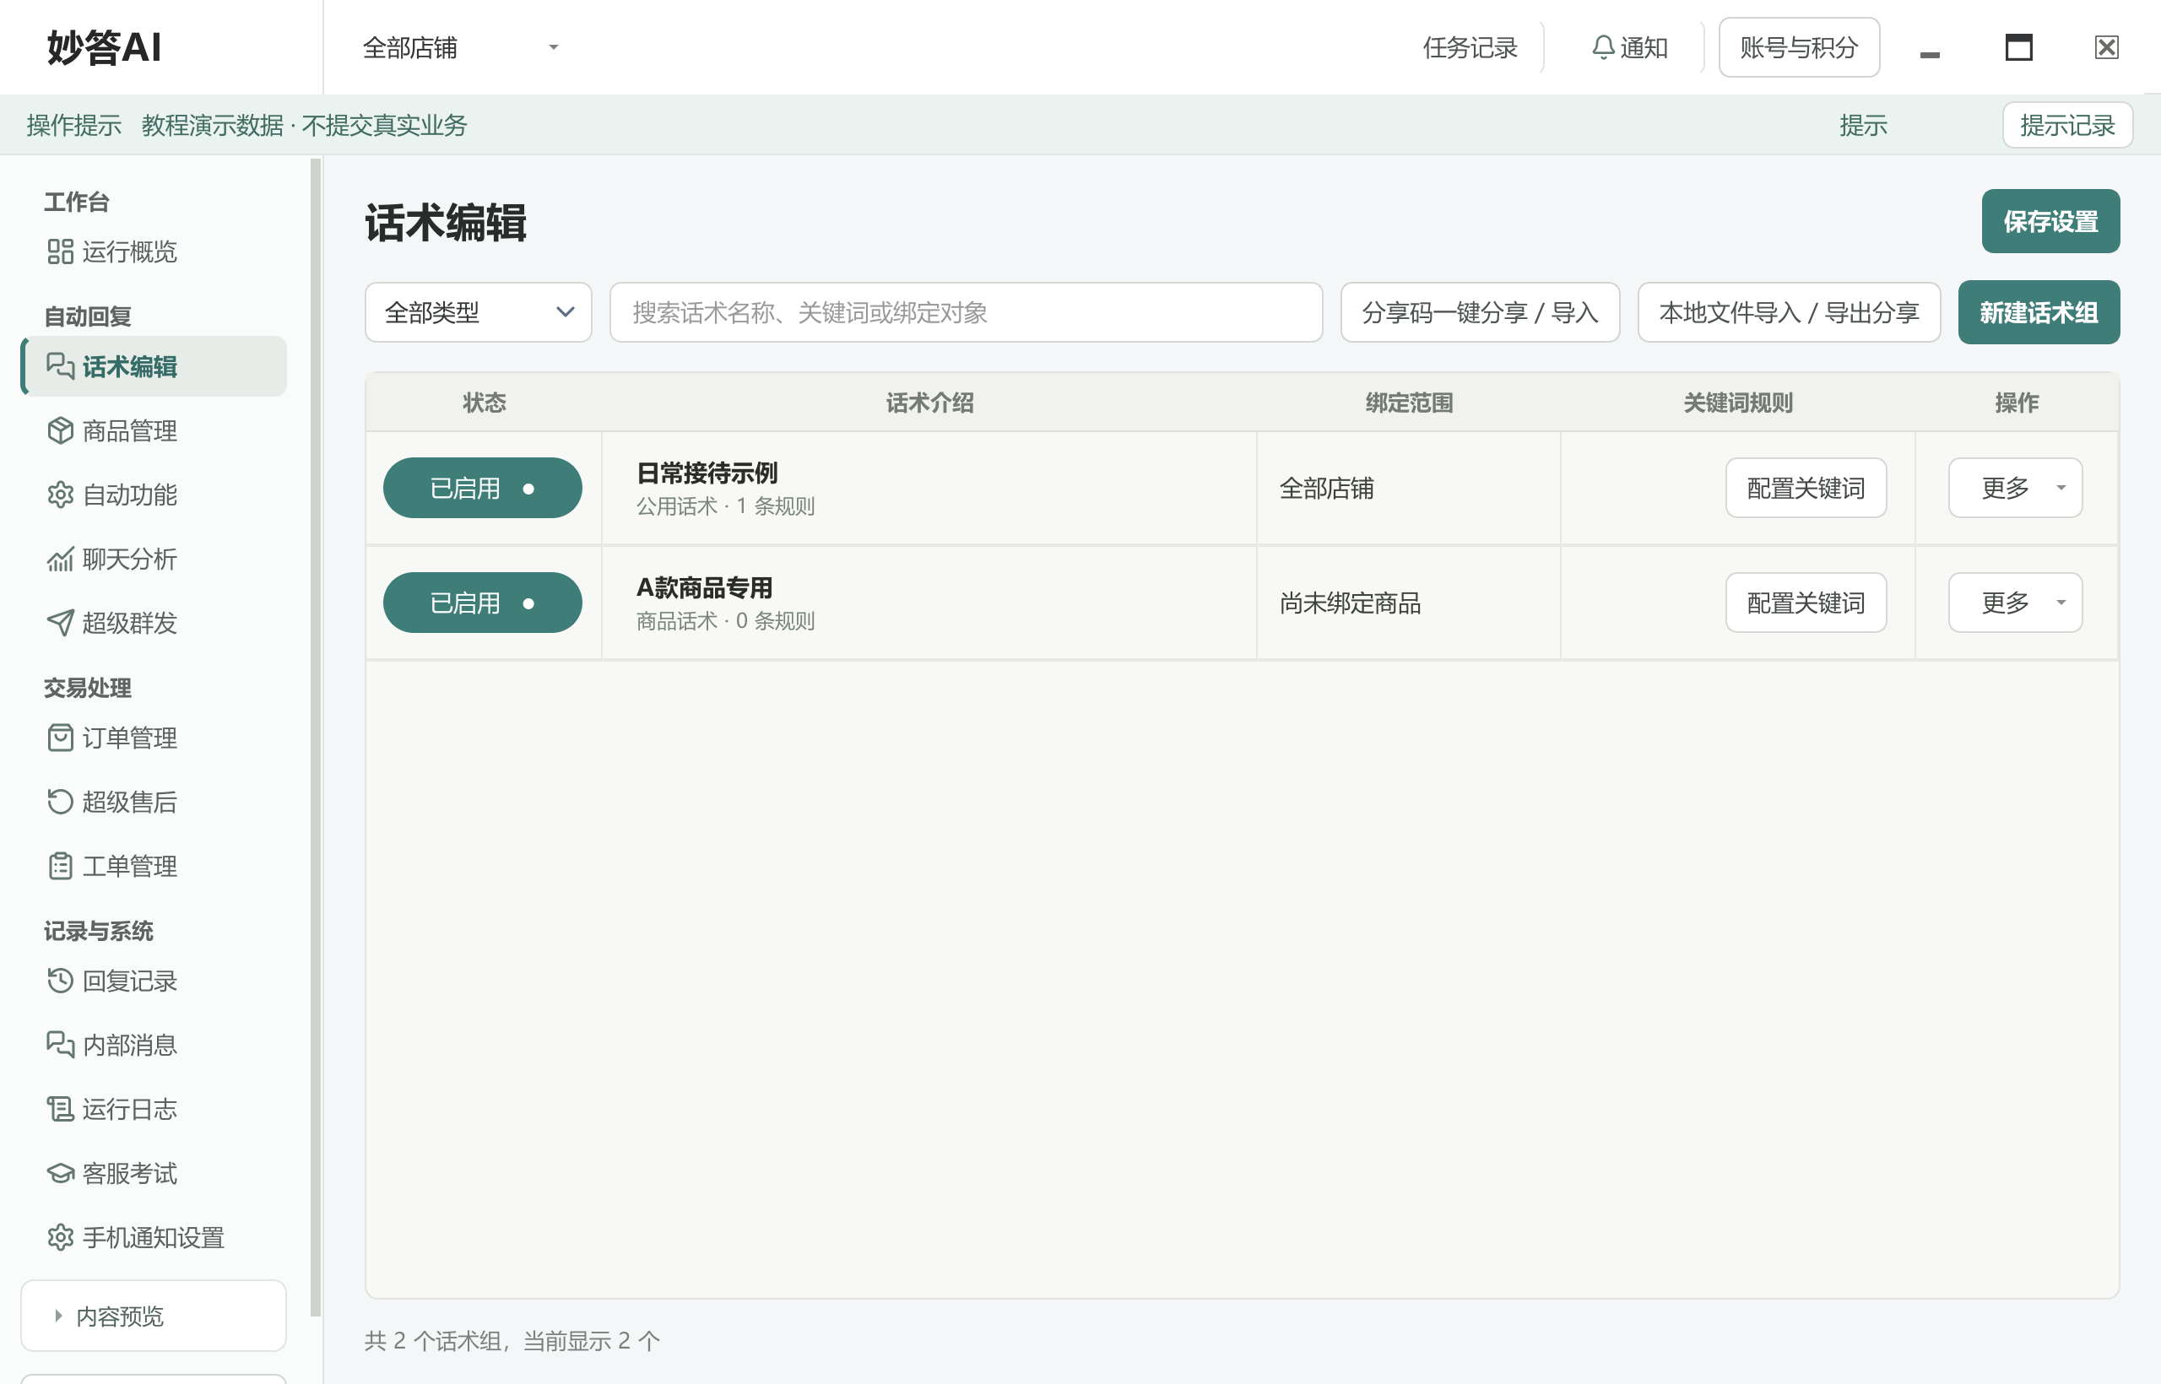
Task: Click the 自动功能 gear icon
Action: tap(60, 495)
